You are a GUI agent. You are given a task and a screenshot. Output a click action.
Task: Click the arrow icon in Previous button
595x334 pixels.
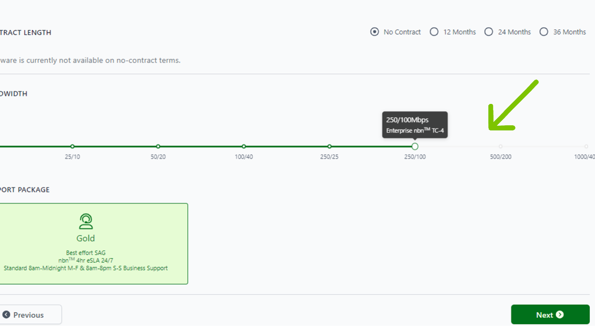click(6, 315)
